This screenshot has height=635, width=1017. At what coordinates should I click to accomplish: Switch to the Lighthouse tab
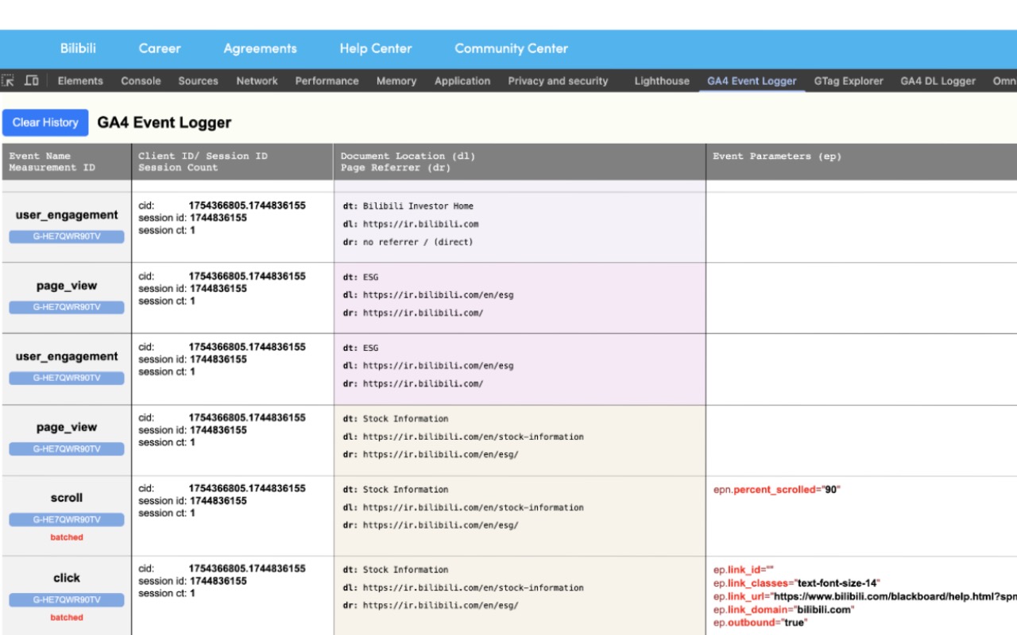[662, 81]
